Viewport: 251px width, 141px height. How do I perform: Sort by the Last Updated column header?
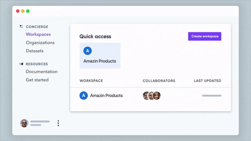pos(207,81)
